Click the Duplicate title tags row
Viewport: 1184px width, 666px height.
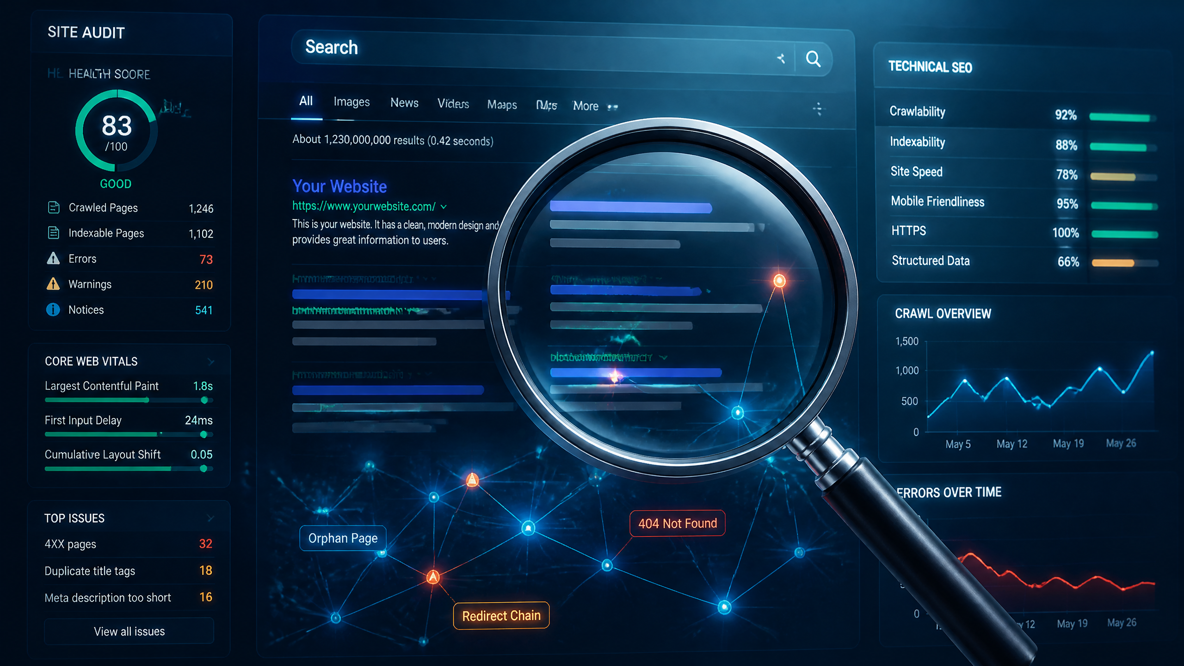tap(129, 571)
